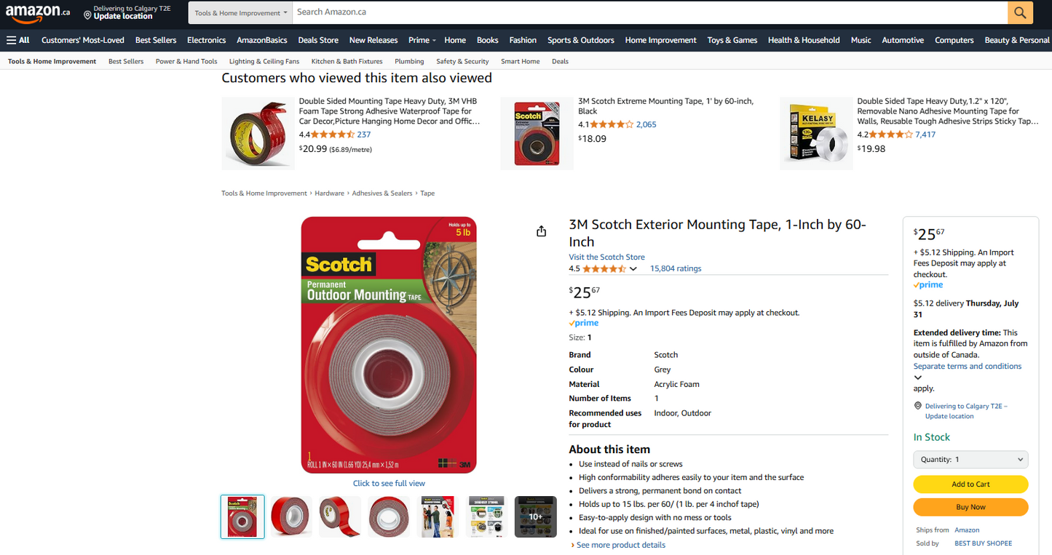Click the orange search magnifier button
Image resolution: width=1052 pixels, height=555 pixels.
click(x=1020, y=12)
